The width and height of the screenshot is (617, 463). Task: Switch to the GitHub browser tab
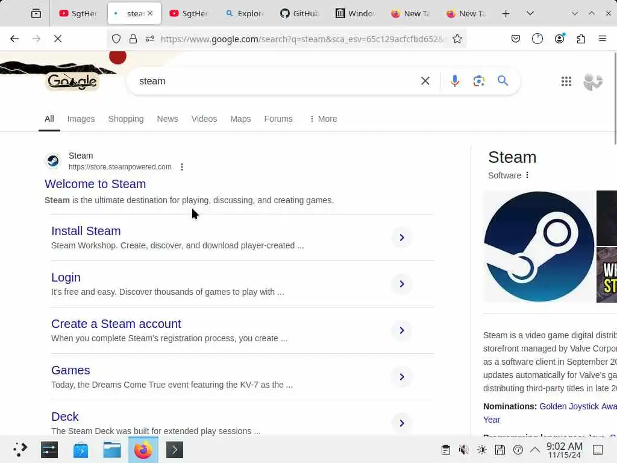click(300, 13)
